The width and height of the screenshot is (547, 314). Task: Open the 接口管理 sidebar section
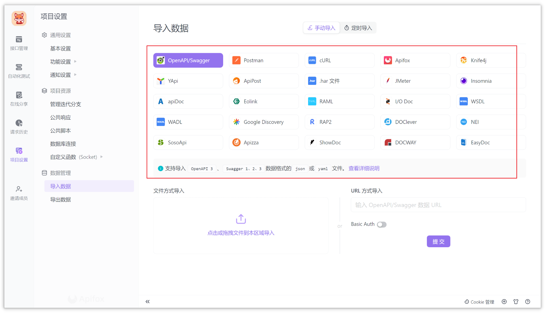click(x=19, y=43)
